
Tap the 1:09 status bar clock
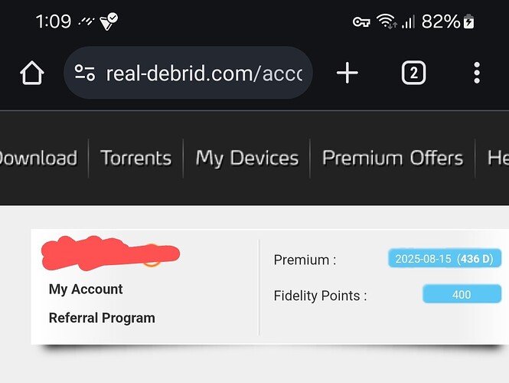click(x=54, y=21)
